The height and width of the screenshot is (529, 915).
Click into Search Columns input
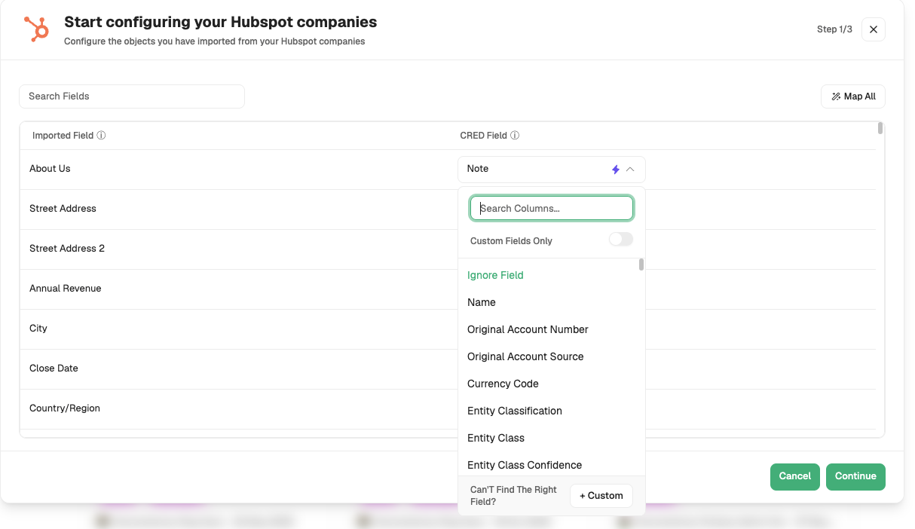pyautogui.click(x=552, y=208)
